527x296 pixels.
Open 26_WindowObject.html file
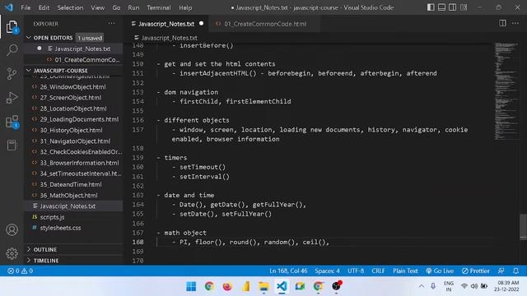(x=73, y=87)
